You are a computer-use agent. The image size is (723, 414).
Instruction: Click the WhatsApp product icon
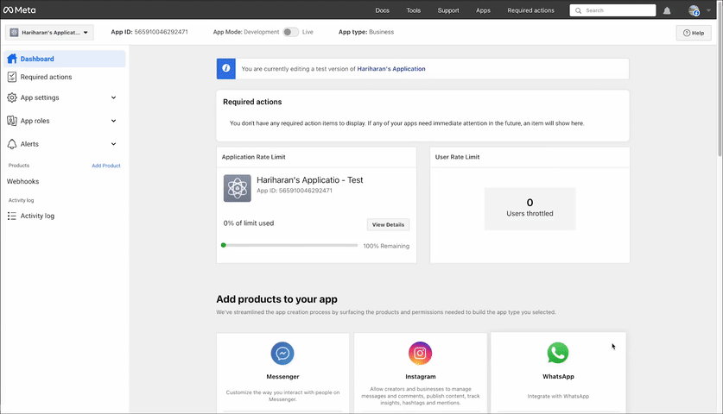click(x=558, y=353)
